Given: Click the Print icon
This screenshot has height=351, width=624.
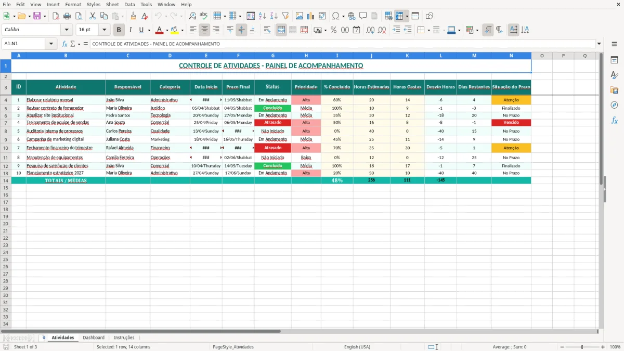Looking at the screenshot, I should click(68, 16).
